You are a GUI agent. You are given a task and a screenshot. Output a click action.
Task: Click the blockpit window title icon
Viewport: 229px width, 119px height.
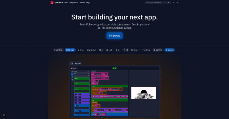72,63
